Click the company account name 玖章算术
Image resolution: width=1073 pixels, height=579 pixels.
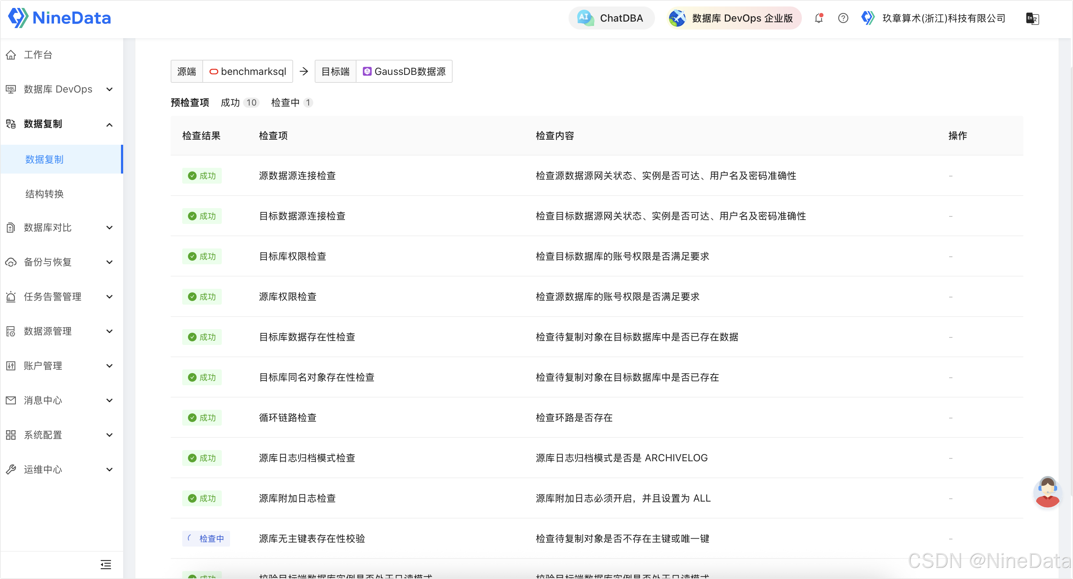click(943, 18)
